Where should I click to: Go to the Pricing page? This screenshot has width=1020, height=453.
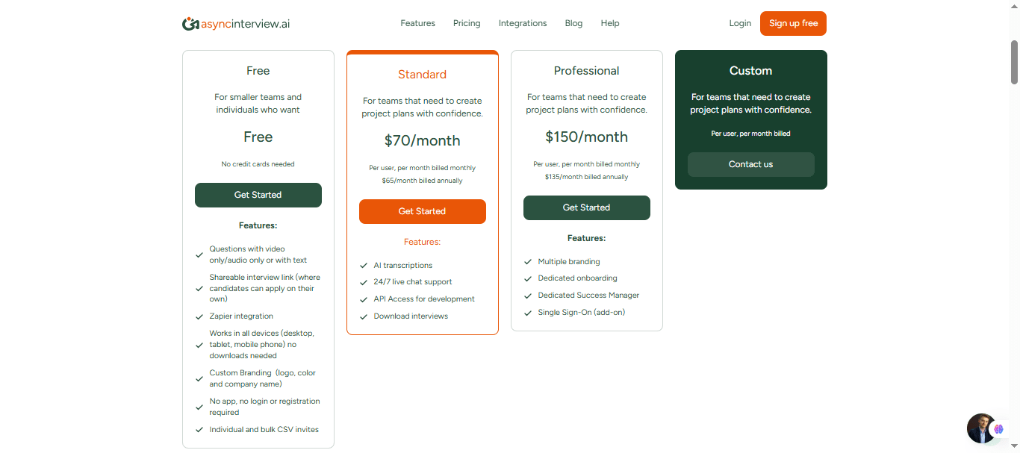[x=467, y=23]
